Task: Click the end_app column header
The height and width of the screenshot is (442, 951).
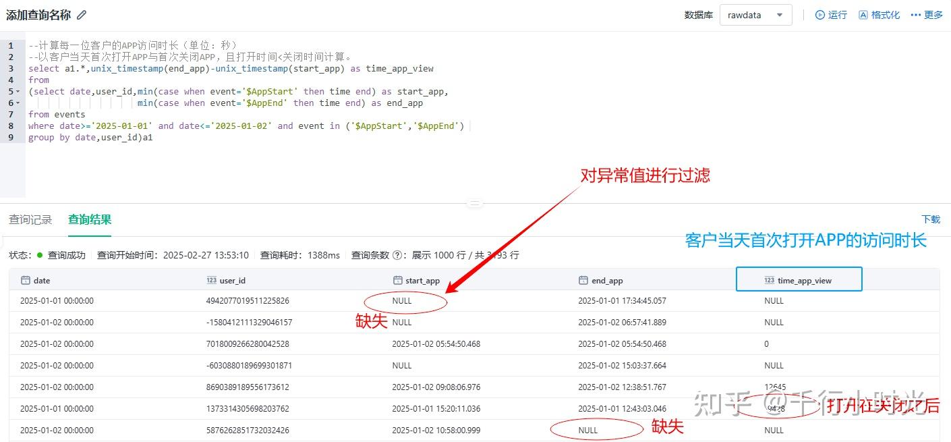Action: tap(660, 280)
